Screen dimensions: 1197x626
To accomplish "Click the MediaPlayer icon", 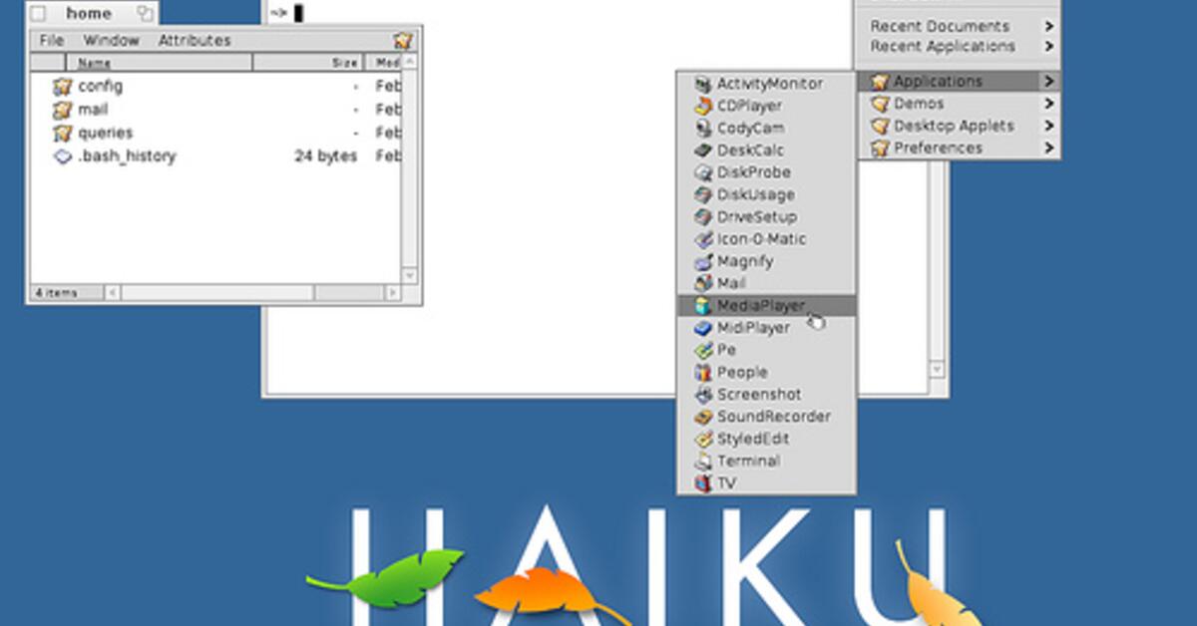I will (702, 306).
